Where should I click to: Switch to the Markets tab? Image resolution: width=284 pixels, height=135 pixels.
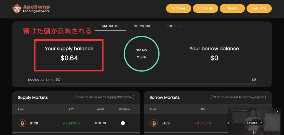[x=110, y=26]
